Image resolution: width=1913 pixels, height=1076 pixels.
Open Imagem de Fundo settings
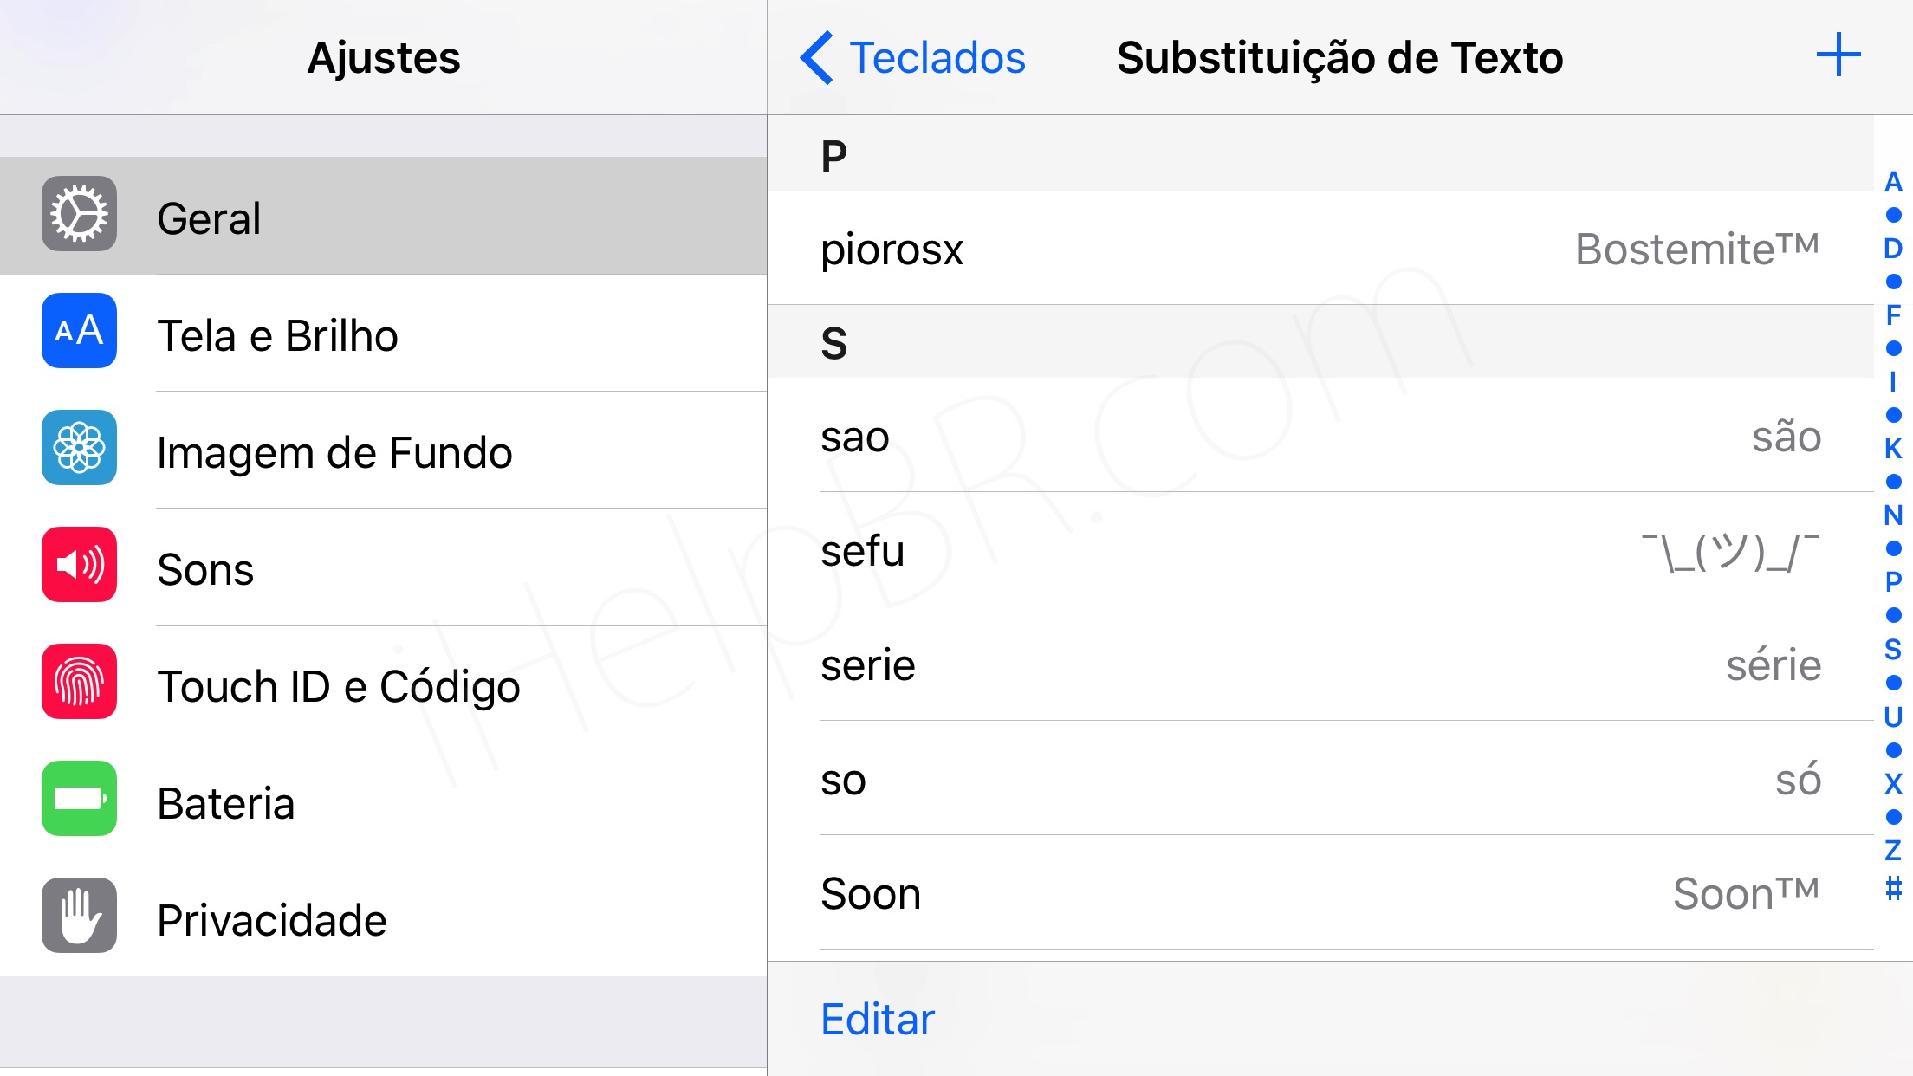tap(334, 452)
